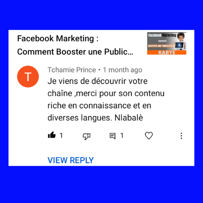
Task: Open the orange T profile avatar
Action: click(x=28, y=76)
